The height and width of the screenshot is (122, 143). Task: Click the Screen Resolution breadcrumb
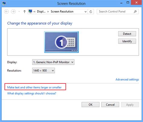(x=62, y=11)
